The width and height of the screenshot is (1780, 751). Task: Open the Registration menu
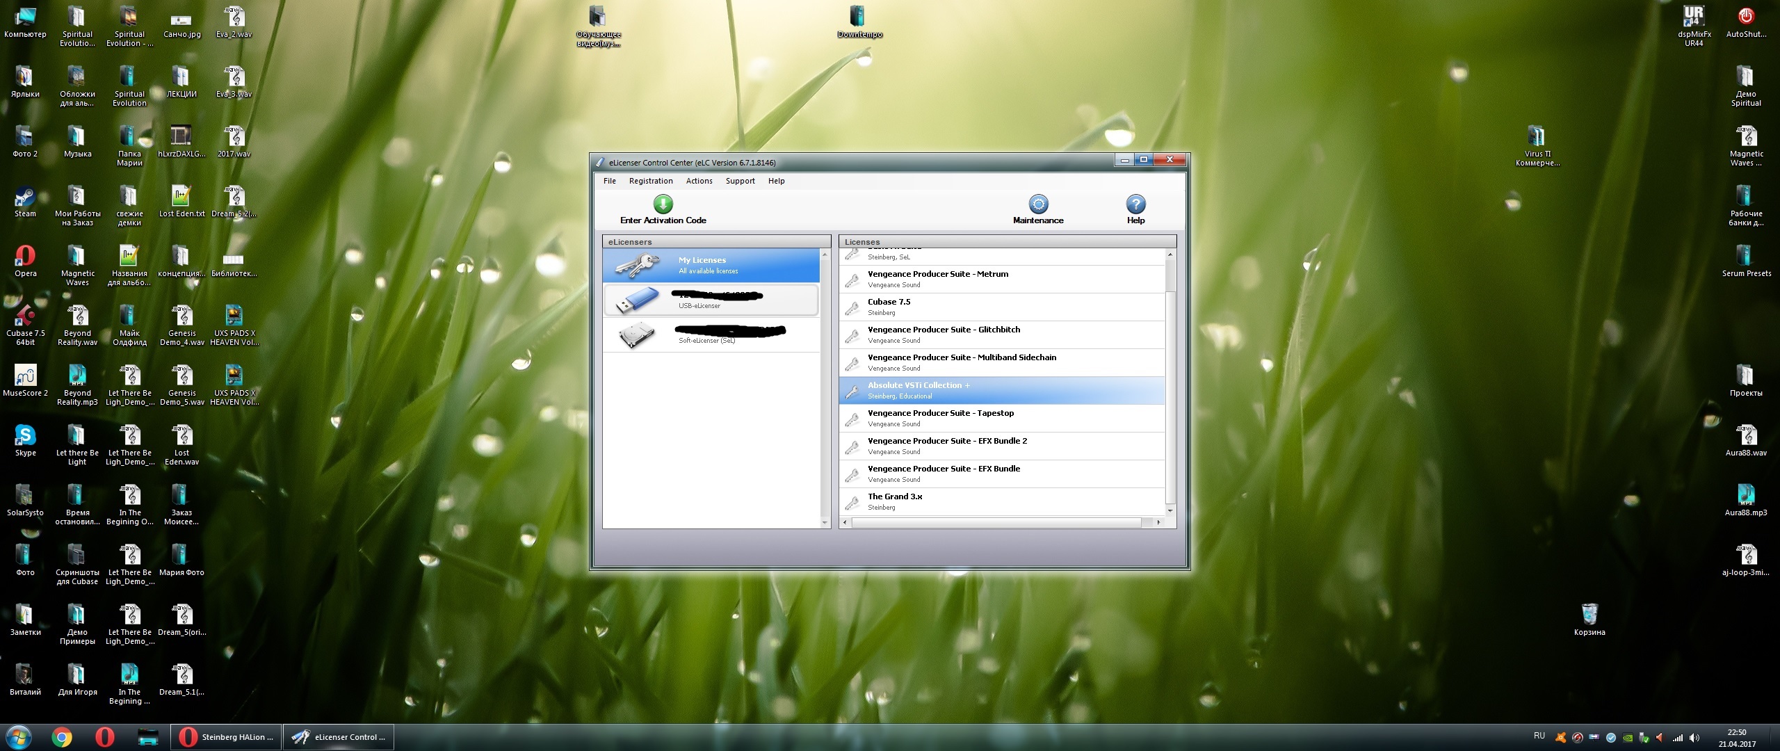(650, 181)
